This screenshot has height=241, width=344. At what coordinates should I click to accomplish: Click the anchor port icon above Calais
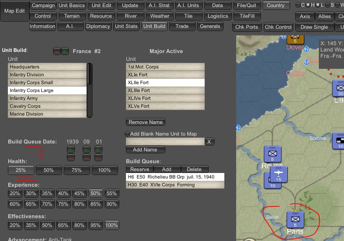click(307, 62)
